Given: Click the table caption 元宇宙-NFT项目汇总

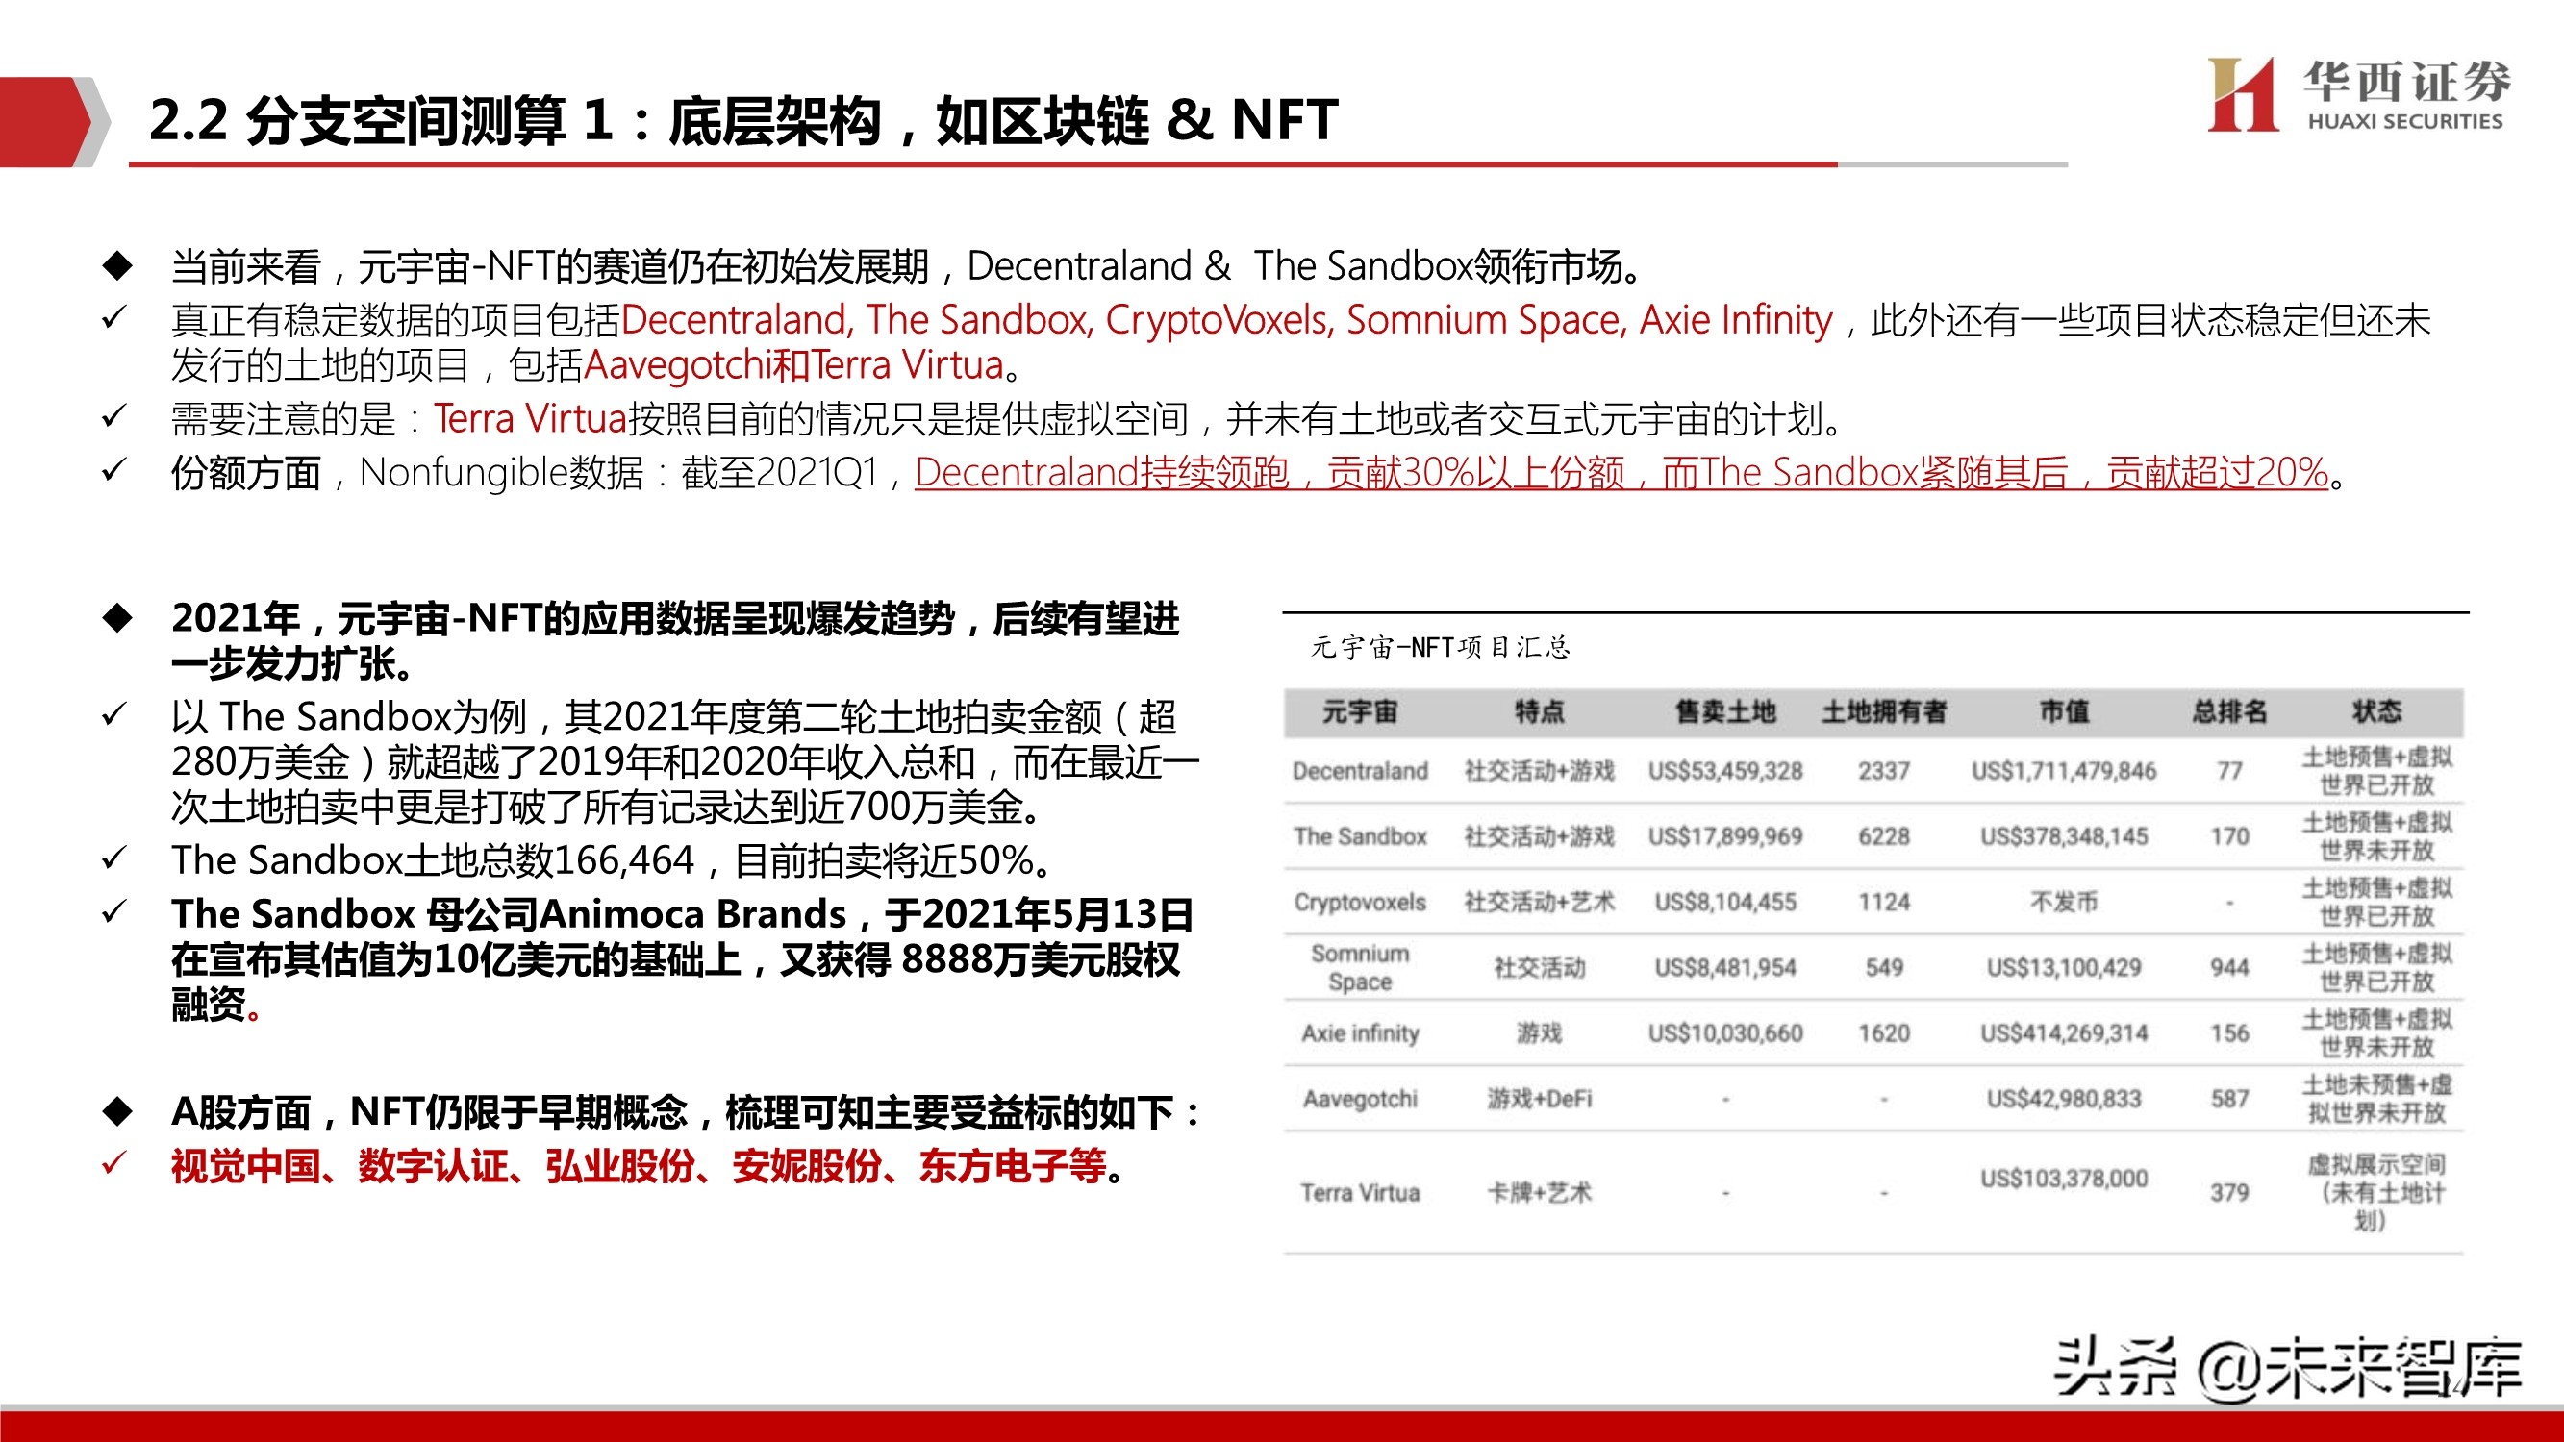Looking at the screenshot, I should tap(1440, 648).
